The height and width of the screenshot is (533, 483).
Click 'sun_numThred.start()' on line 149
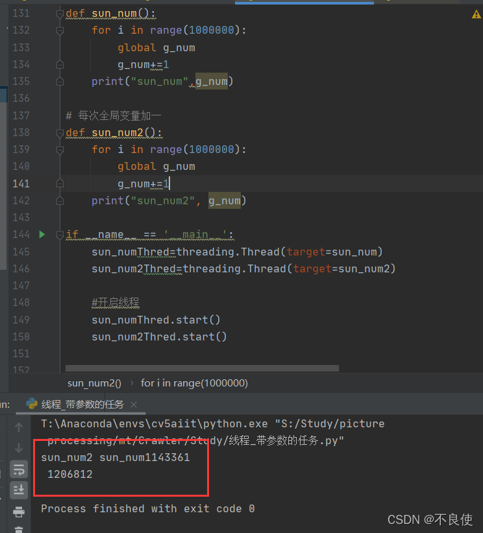tap(156, 320)
